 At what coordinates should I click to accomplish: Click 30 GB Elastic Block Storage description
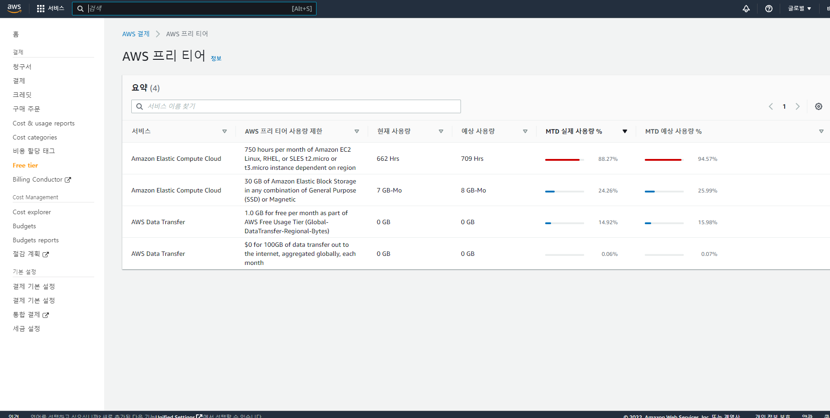click(x=300, y=190)
